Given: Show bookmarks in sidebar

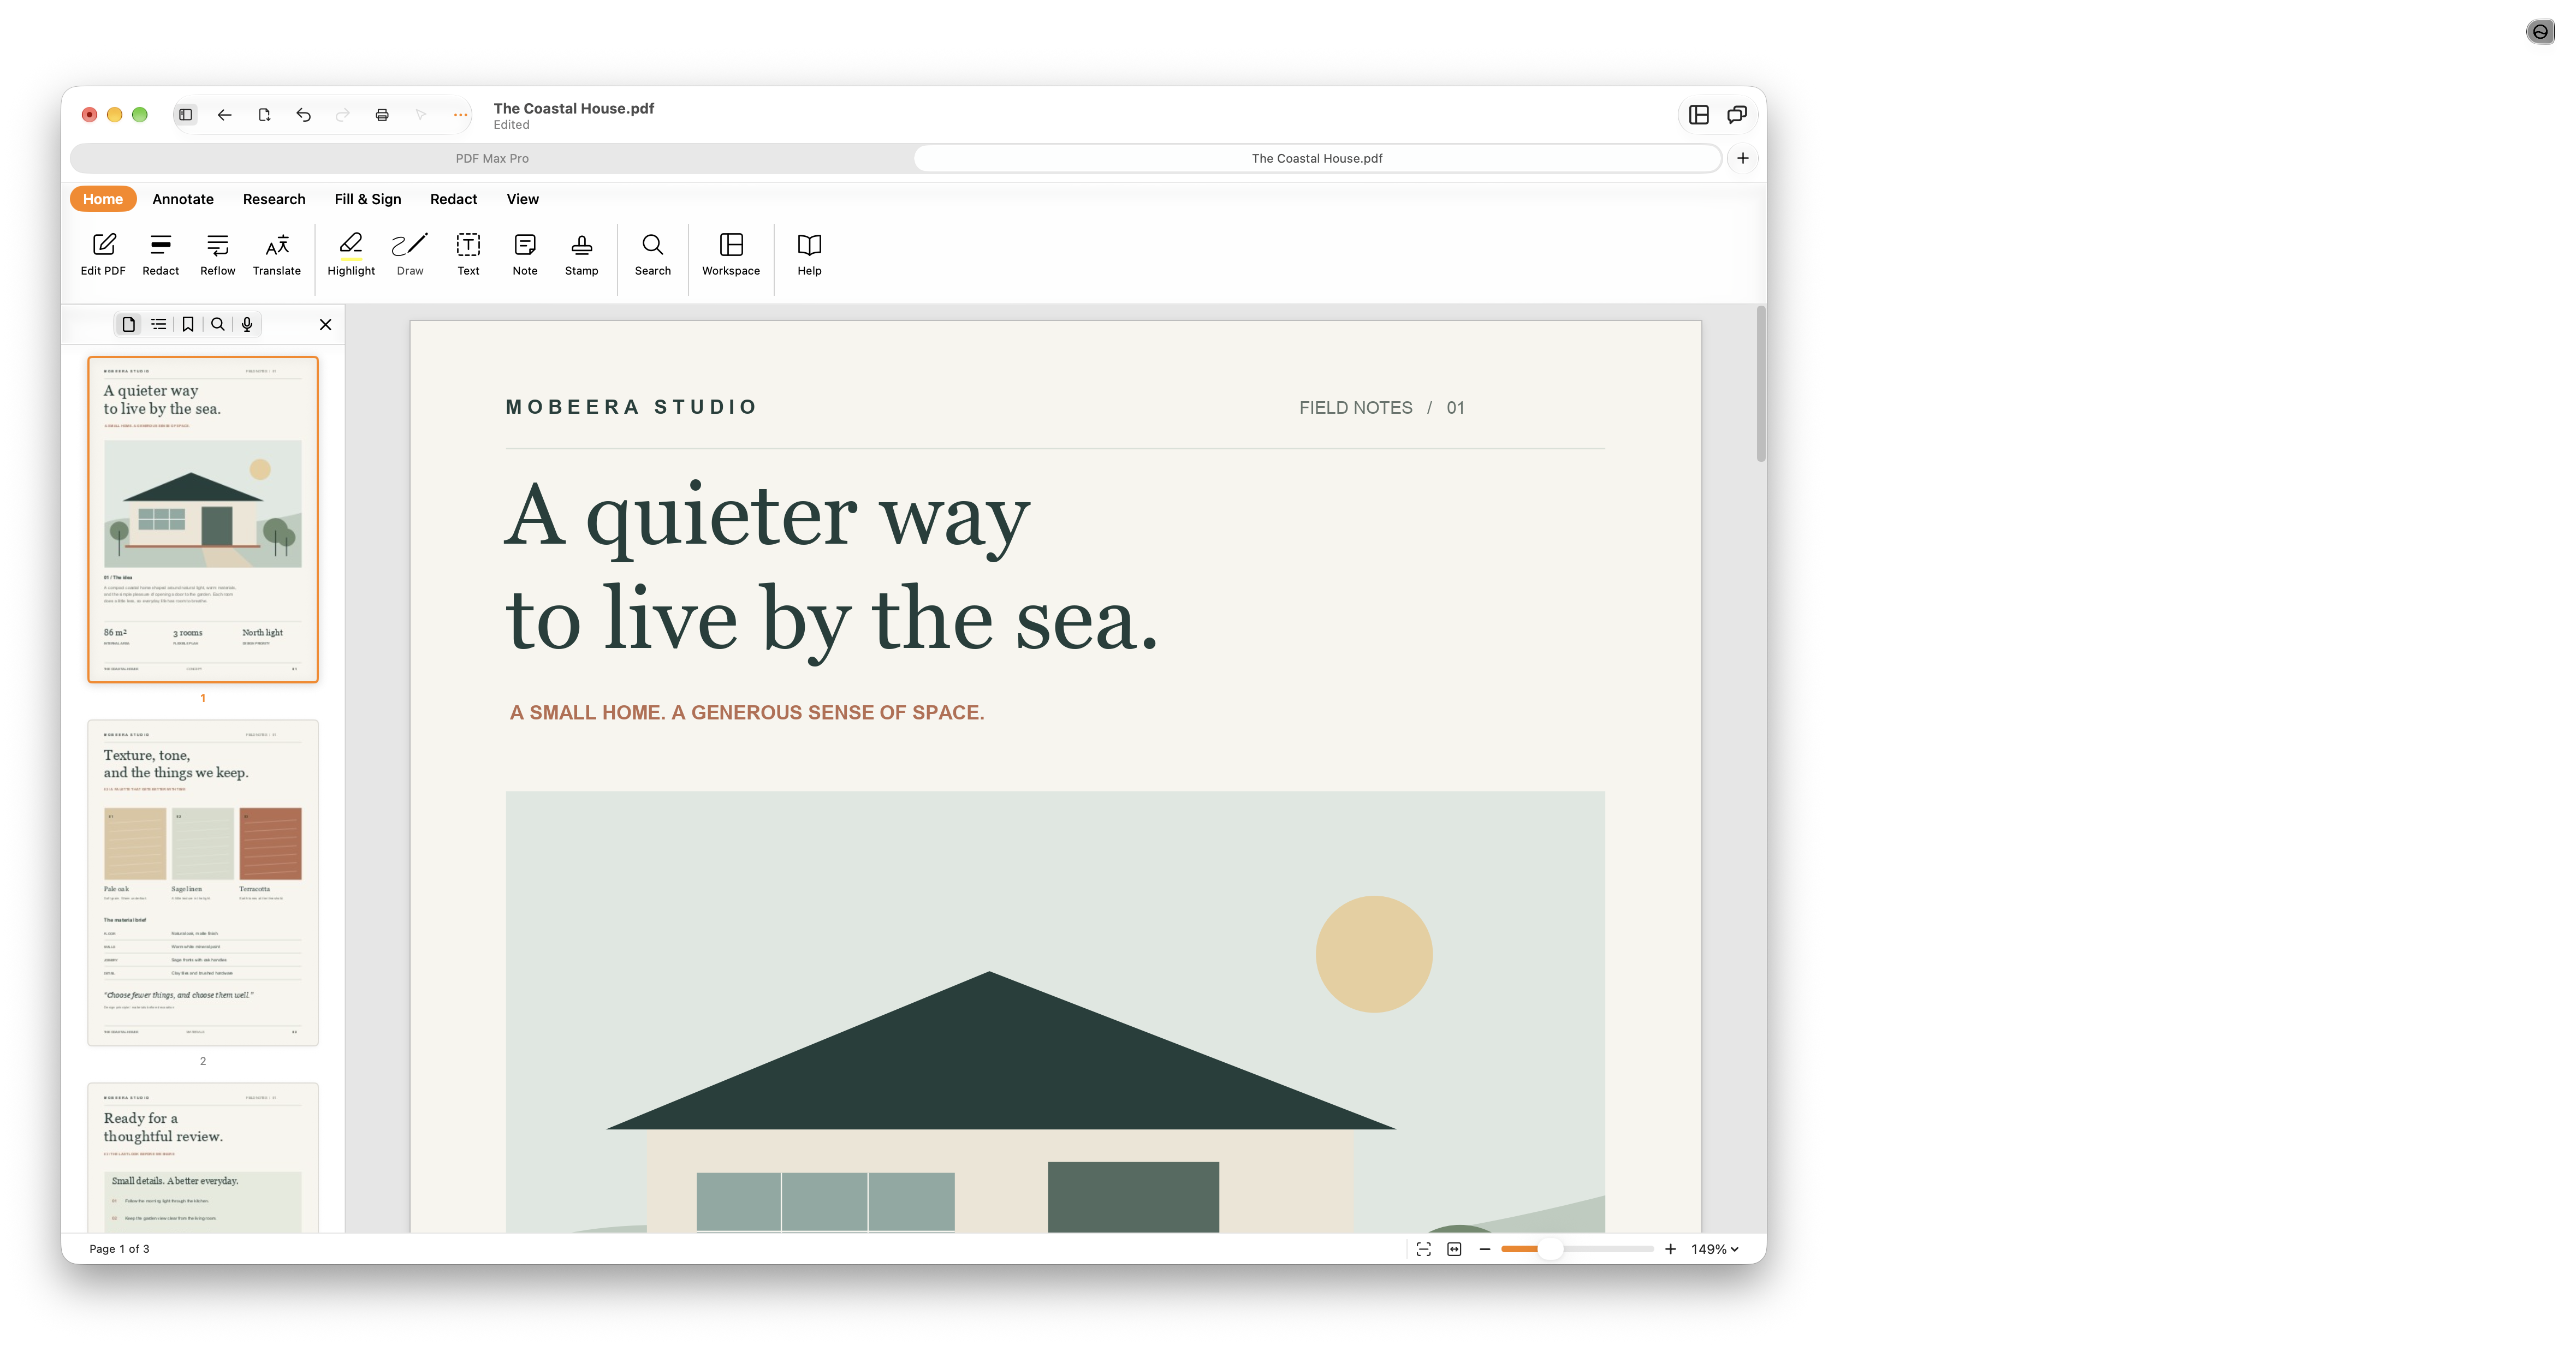Looking at the screenshot, I should pos(188,324).
